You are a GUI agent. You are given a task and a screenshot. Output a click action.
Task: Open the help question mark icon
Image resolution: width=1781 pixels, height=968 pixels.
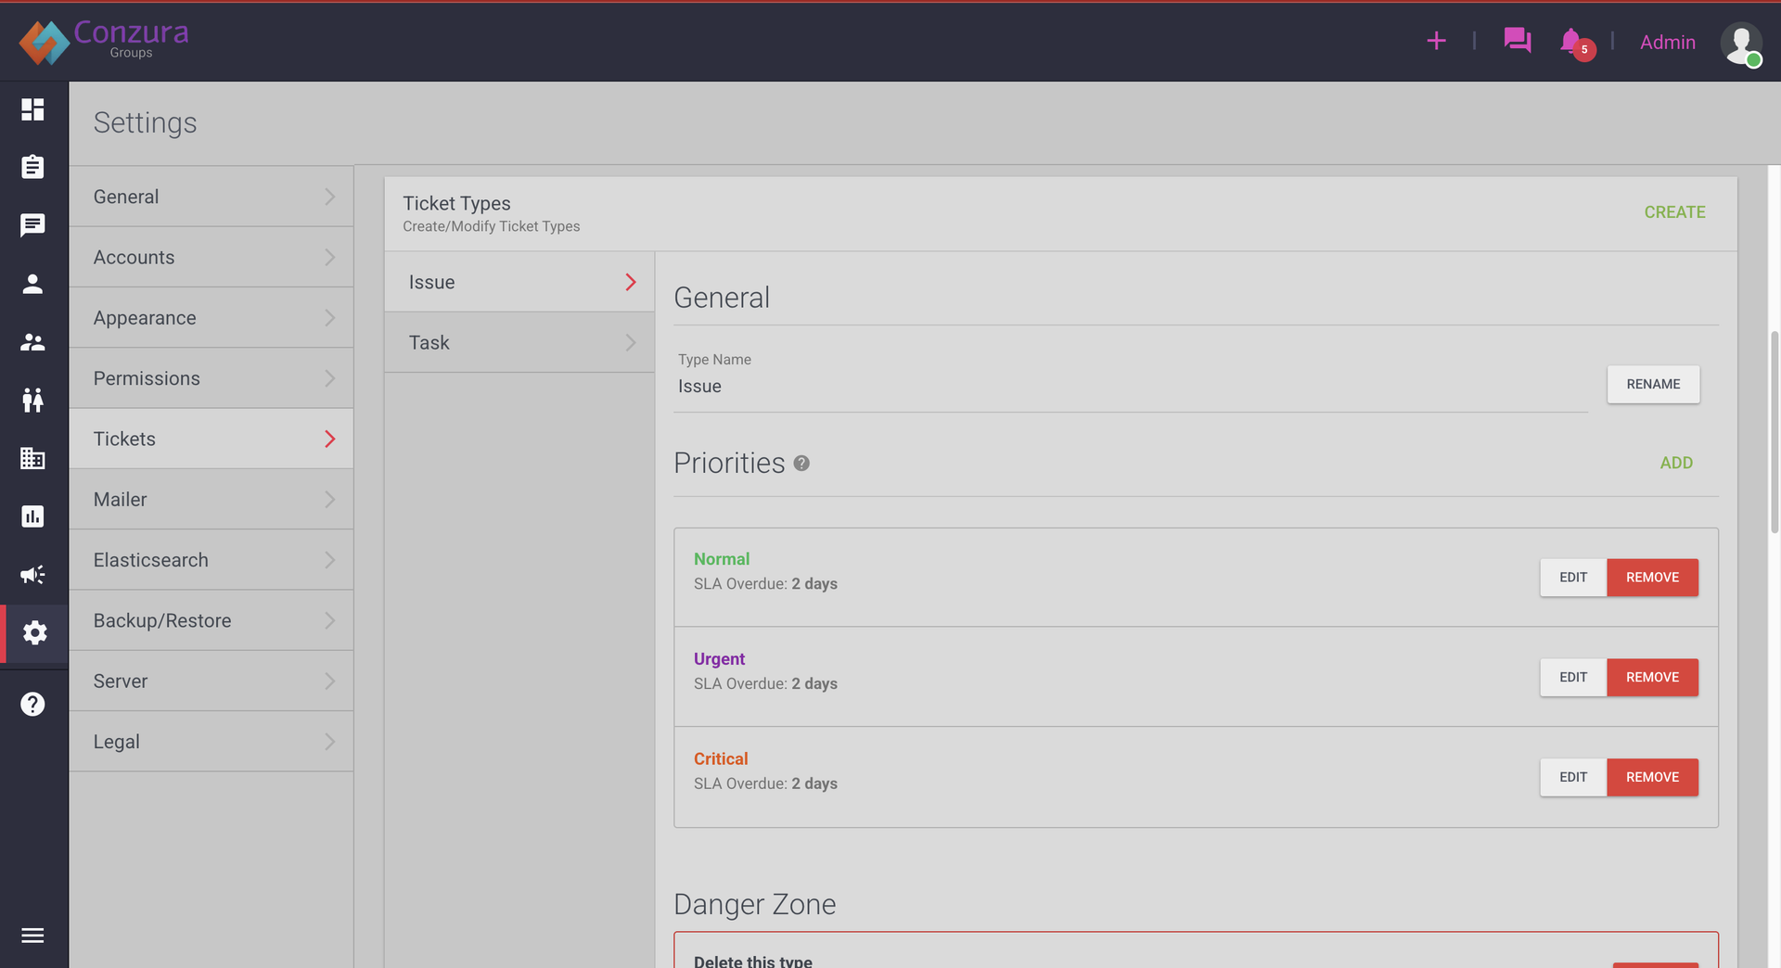pyautogui.click(x=32, y=703)
